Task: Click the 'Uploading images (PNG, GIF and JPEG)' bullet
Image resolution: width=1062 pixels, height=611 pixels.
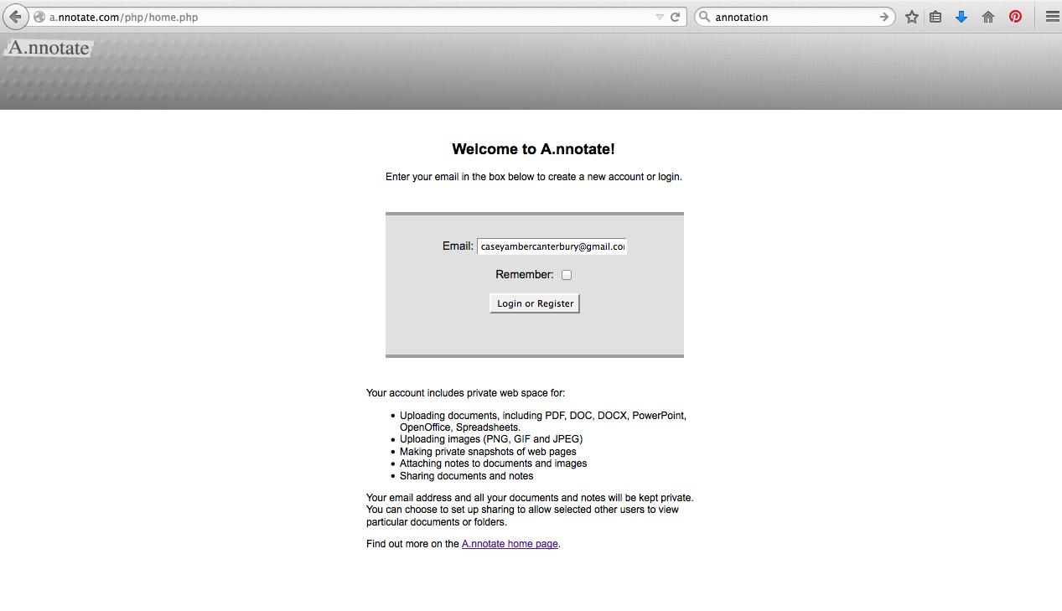Action: 491,439
